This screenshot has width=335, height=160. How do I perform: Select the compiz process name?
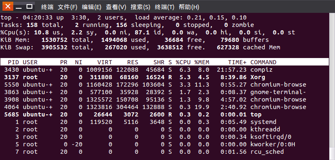[262, 70]
